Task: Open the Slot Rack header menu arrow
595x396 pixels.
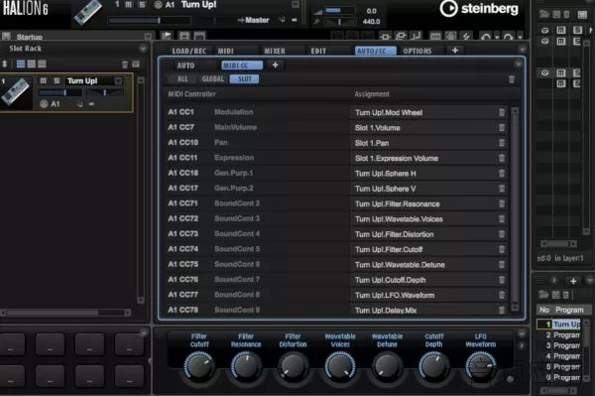Action: pyautogui.click(x=143, y=49)
